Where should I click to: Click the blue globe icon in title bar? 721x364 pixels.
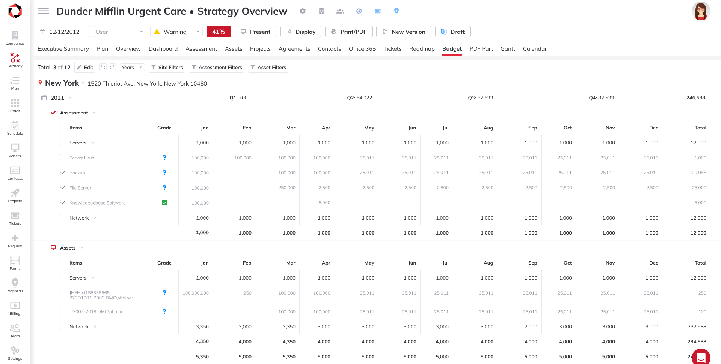point(359,11)
